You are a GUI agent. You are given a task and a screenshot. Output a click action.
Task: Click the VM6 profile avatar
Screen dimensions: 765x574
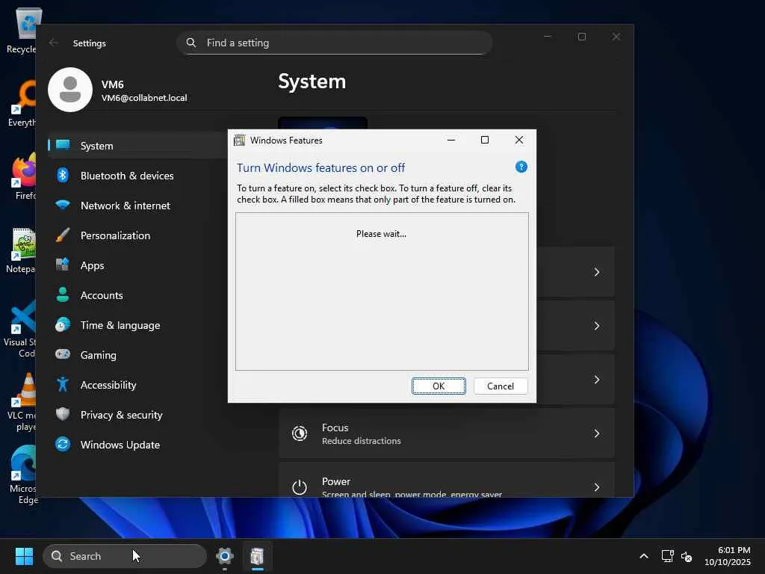(x=70, y=90)
